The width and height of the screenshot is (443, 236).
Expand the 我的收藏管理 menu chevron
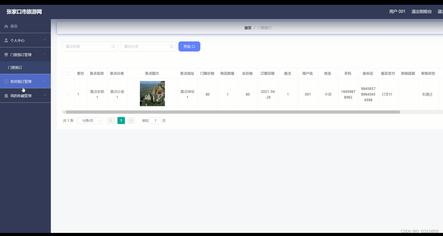pos(45,96)
